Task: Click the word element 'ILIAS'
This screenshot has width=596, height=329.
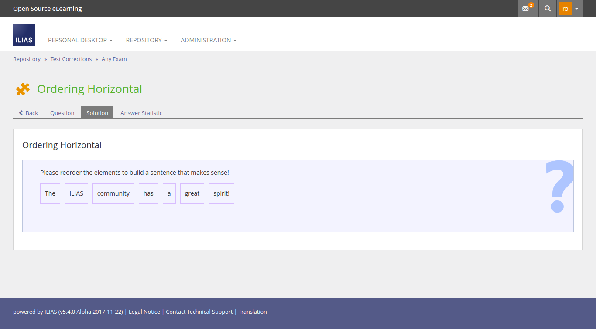Action: coord(76,193)
